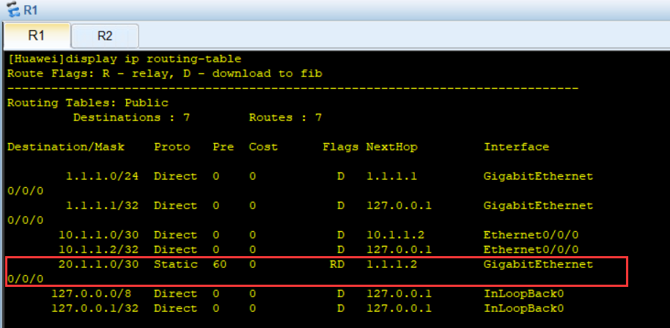Click the RD flags value
The height and width of the screenshot is (328, 670).
click(x=337, y=265)
